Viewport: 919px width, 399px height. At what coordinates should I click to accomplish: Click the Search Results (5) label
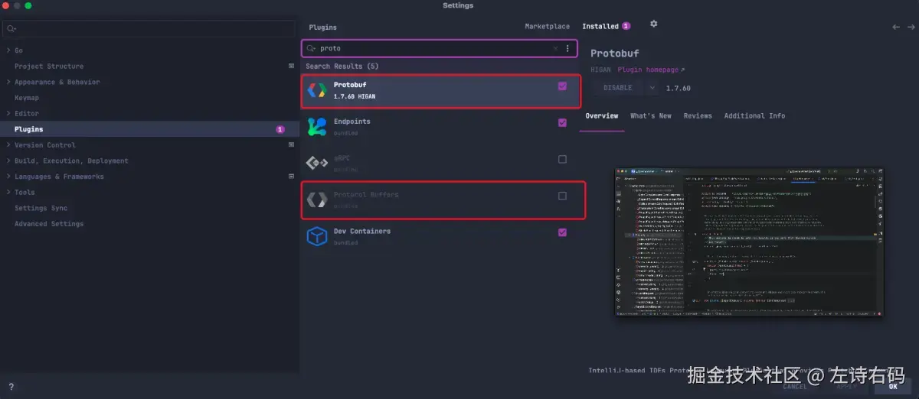click(342, 66)
